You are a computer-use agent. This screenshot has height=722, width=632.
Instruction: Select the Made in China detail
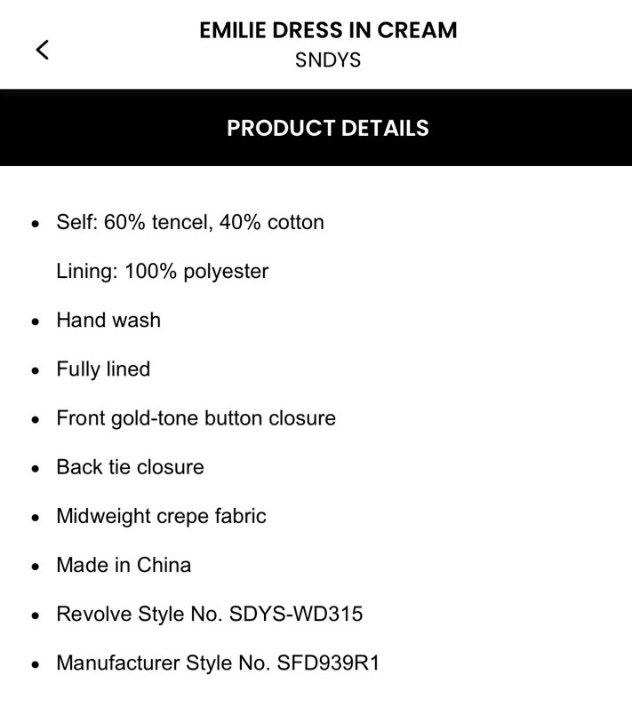tap(124, 565)
